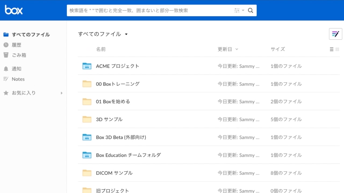
Task: Create a new Box Note with the pencil icon
Action: (x=335, y=34)
